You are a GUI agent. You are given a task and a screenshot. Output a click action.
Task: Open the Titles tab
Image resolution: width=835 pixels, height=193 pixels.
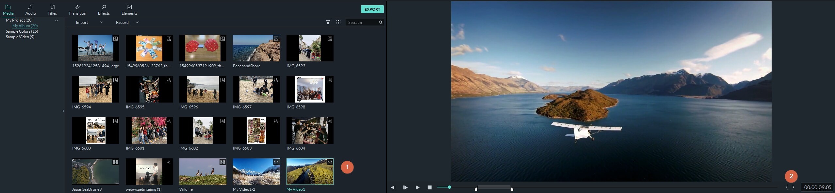click(x=52, y=10)
